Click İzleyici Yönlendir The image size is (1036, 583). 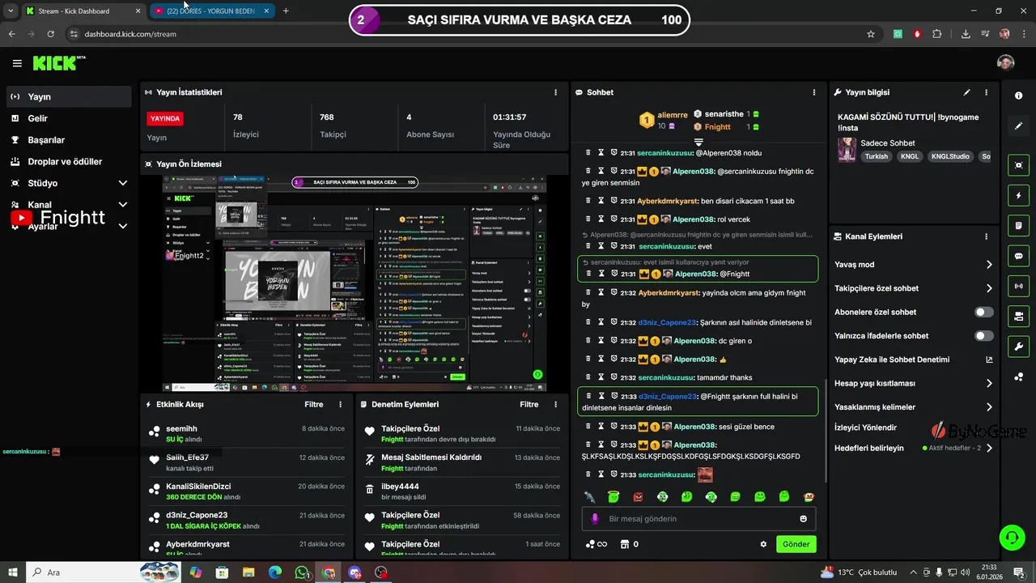pos(865,427)
